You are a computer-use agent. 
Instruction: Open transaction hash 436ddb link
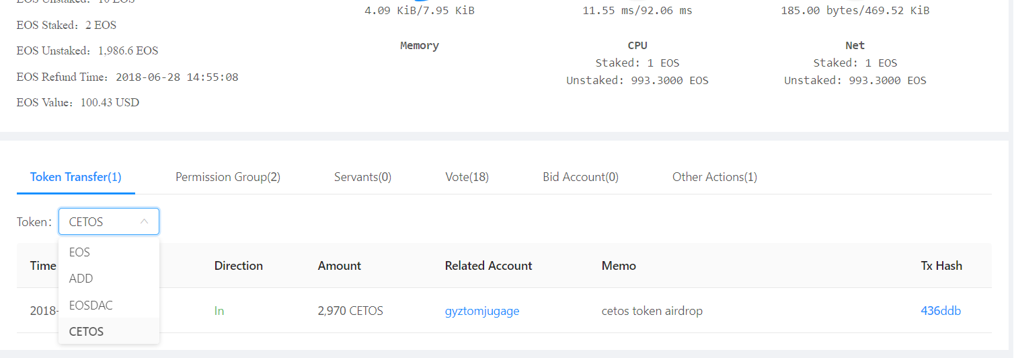coord(941,311)
